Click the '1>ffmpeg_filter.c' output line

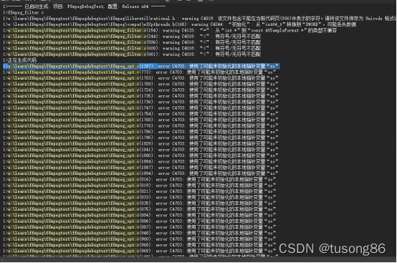pos(24,12)
